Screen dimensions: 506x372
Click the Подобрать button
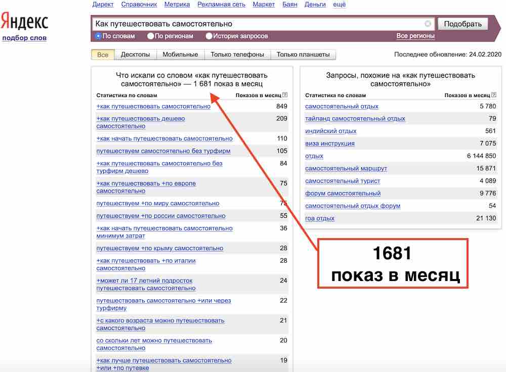tap(462, 24)
